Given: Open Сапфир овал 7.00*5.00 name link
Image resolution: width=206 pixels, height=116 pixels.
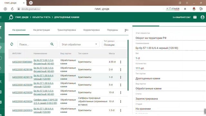Looking at the screenshot, I should click(45, 101).
